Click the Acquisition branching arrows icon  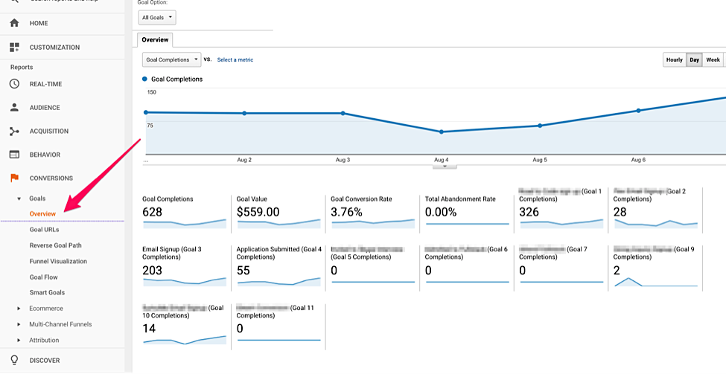[x=14, y=132]
